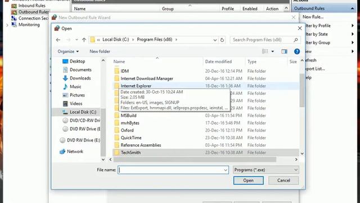Collapse the Outbound Rules Actions section
Viewport: 360px width, 203px height.
pyautogui.click(x=352, y=8)
